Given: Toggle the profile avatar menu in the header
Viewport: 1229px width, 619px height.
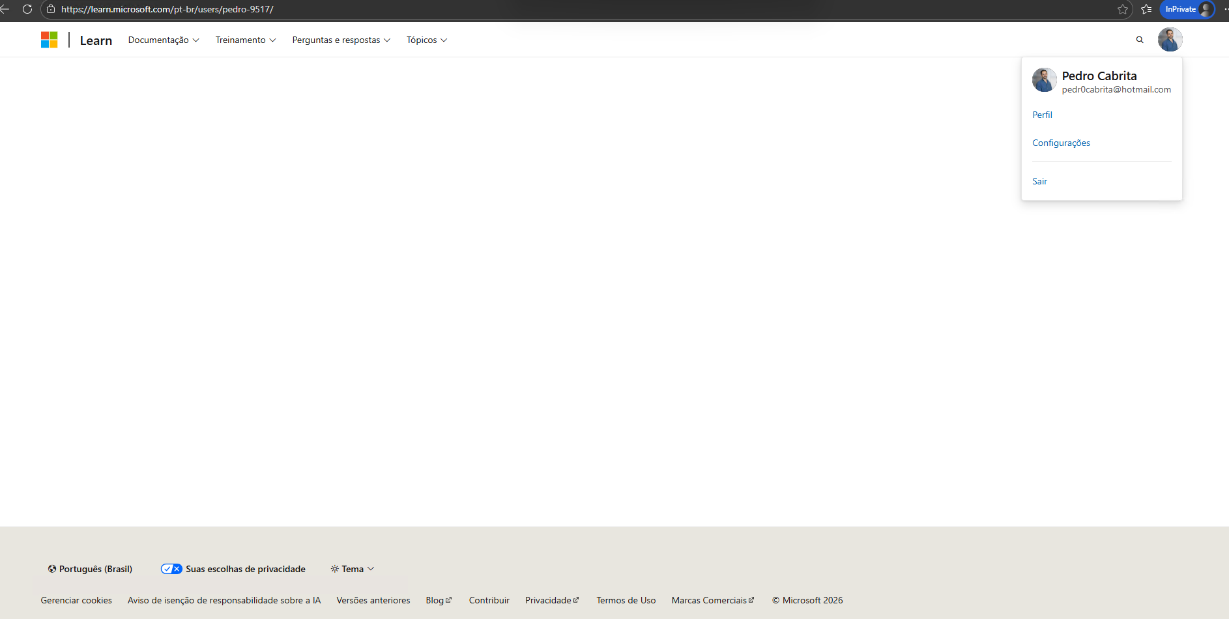Looking at the screenshot, I should 1170,40.
